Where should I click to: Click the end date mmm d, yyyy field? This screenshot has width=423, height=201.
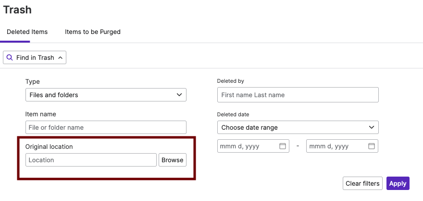[x=336, y=146]
